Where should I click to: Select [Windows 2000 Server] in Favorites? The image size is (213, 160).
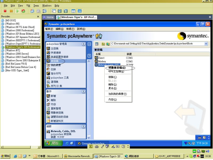17,54
